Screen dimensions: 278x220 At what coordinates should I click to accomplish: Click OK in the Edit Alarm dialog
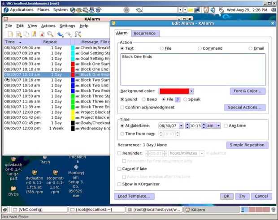[226, 196]
